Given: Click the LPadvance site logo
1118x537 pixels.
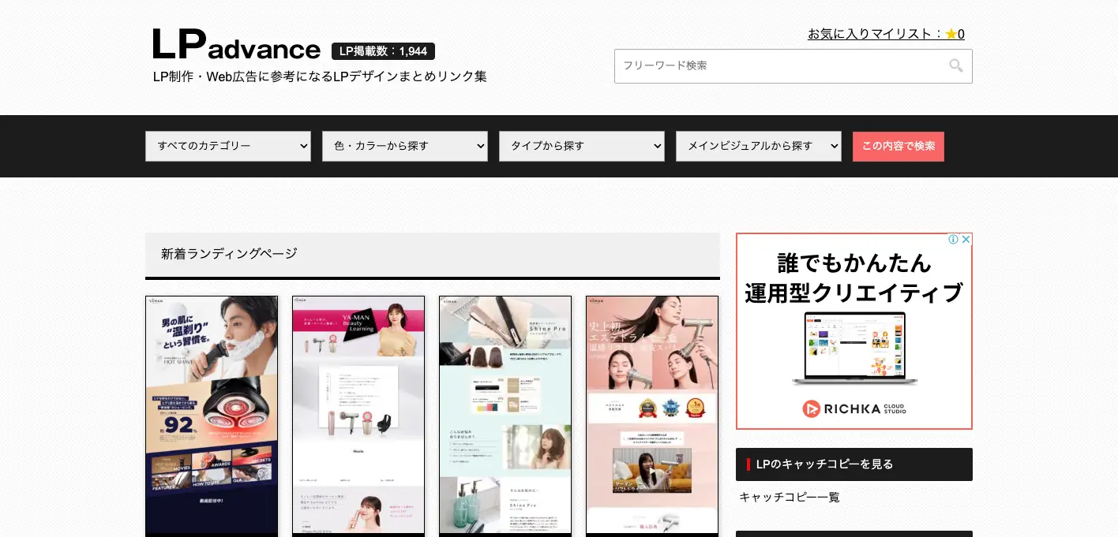Looking at the screenshot, I should 236,45.
